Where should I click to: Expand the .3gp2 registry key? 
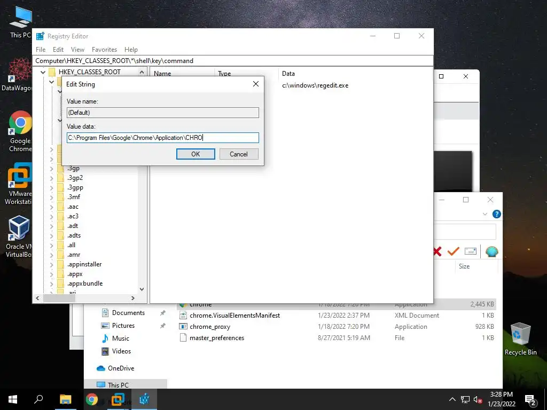pos(52,178)
